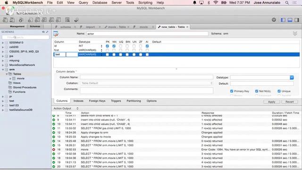This screenshot has width=302, height=170.
Task: Switch to the Schemas sidebar tab
Action: 35,26
